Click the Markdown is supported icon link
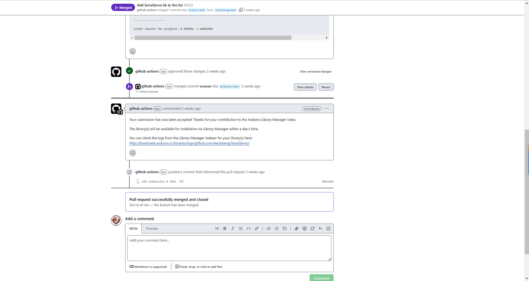This screenshot has width=529, height=281. pos(148,267)
